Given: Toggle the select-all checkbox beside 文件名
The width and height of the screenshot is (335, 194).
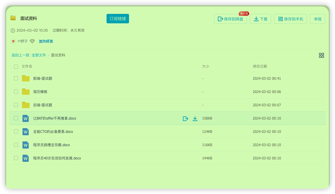Looking at the screenshot, I should 16,67.
